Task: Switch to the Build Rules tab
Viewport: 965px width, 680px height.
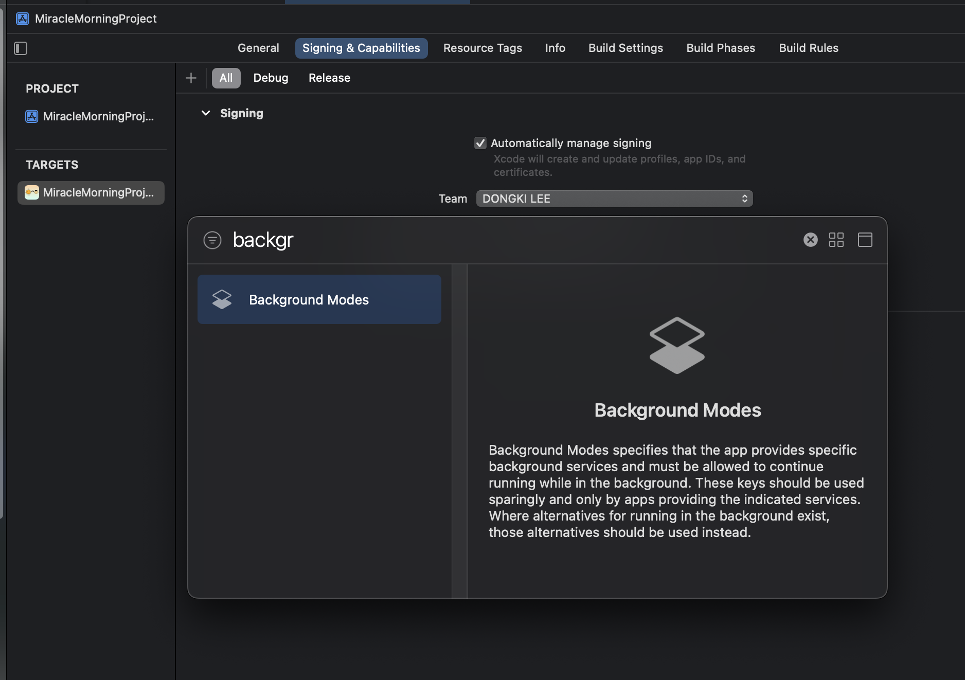Action: (808, 48)
